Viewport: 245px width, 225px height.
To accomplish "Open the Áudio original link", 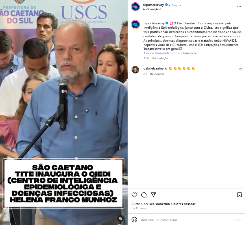I will coord(152,9).
